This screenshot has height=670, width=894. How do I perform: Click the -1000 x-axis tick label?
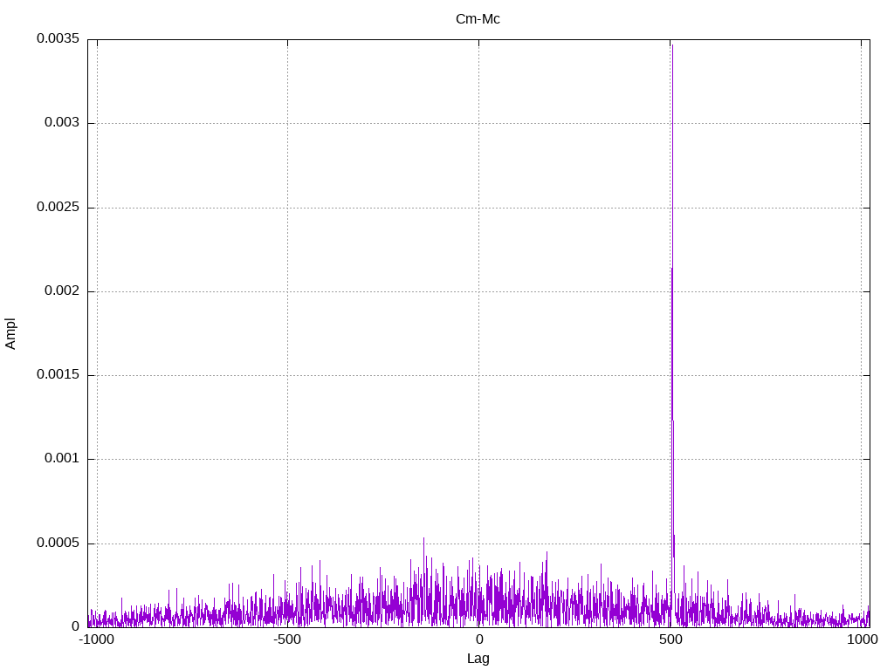[x=96, y=639]
